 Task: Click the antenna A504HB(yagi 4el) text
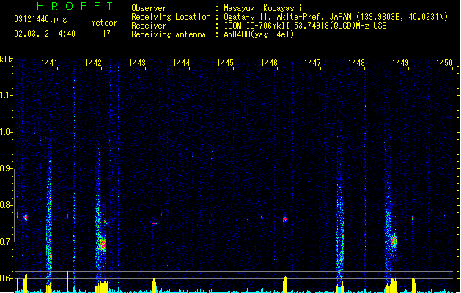(259, 34)
